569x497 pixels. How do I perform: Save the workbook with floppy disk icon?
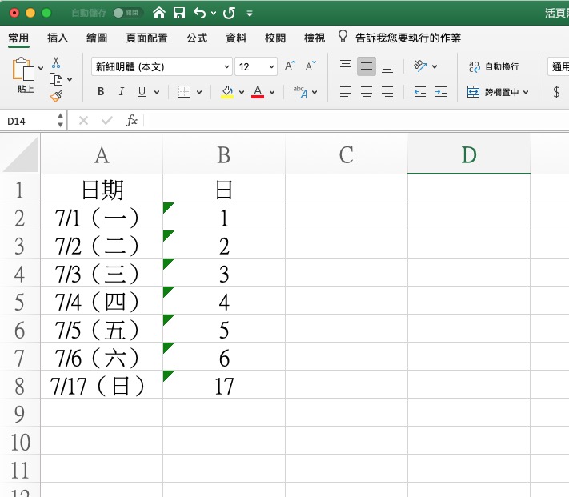pos(179,13)
